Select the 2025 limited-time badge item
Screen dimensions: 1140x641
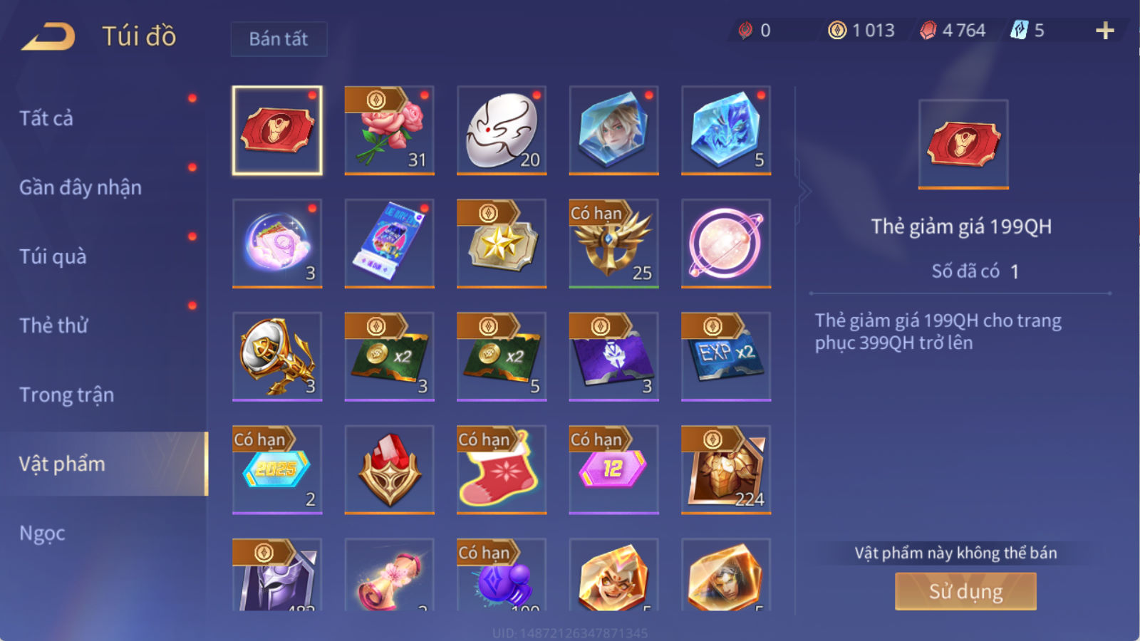[277, 469]
